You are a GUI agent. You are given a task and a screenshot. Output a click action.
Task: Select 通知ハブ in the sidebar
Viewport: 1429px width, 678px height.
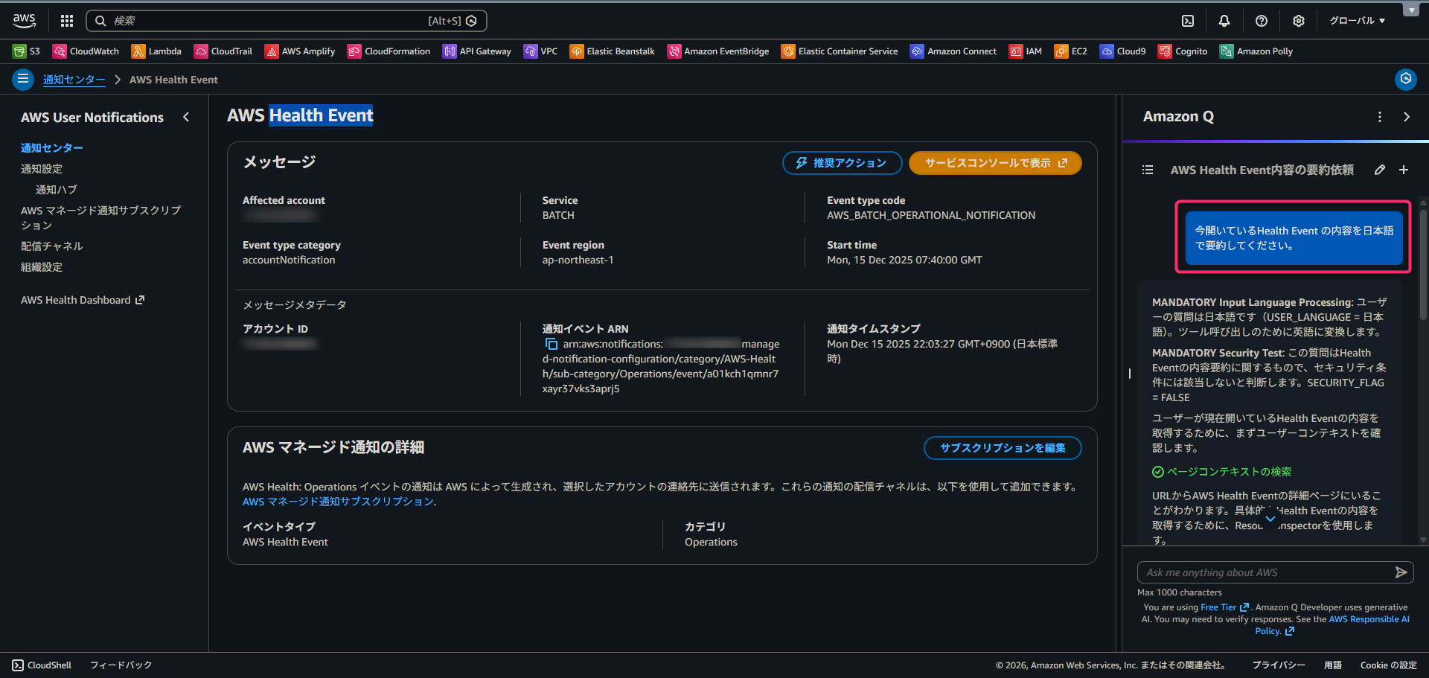(57, 190)
